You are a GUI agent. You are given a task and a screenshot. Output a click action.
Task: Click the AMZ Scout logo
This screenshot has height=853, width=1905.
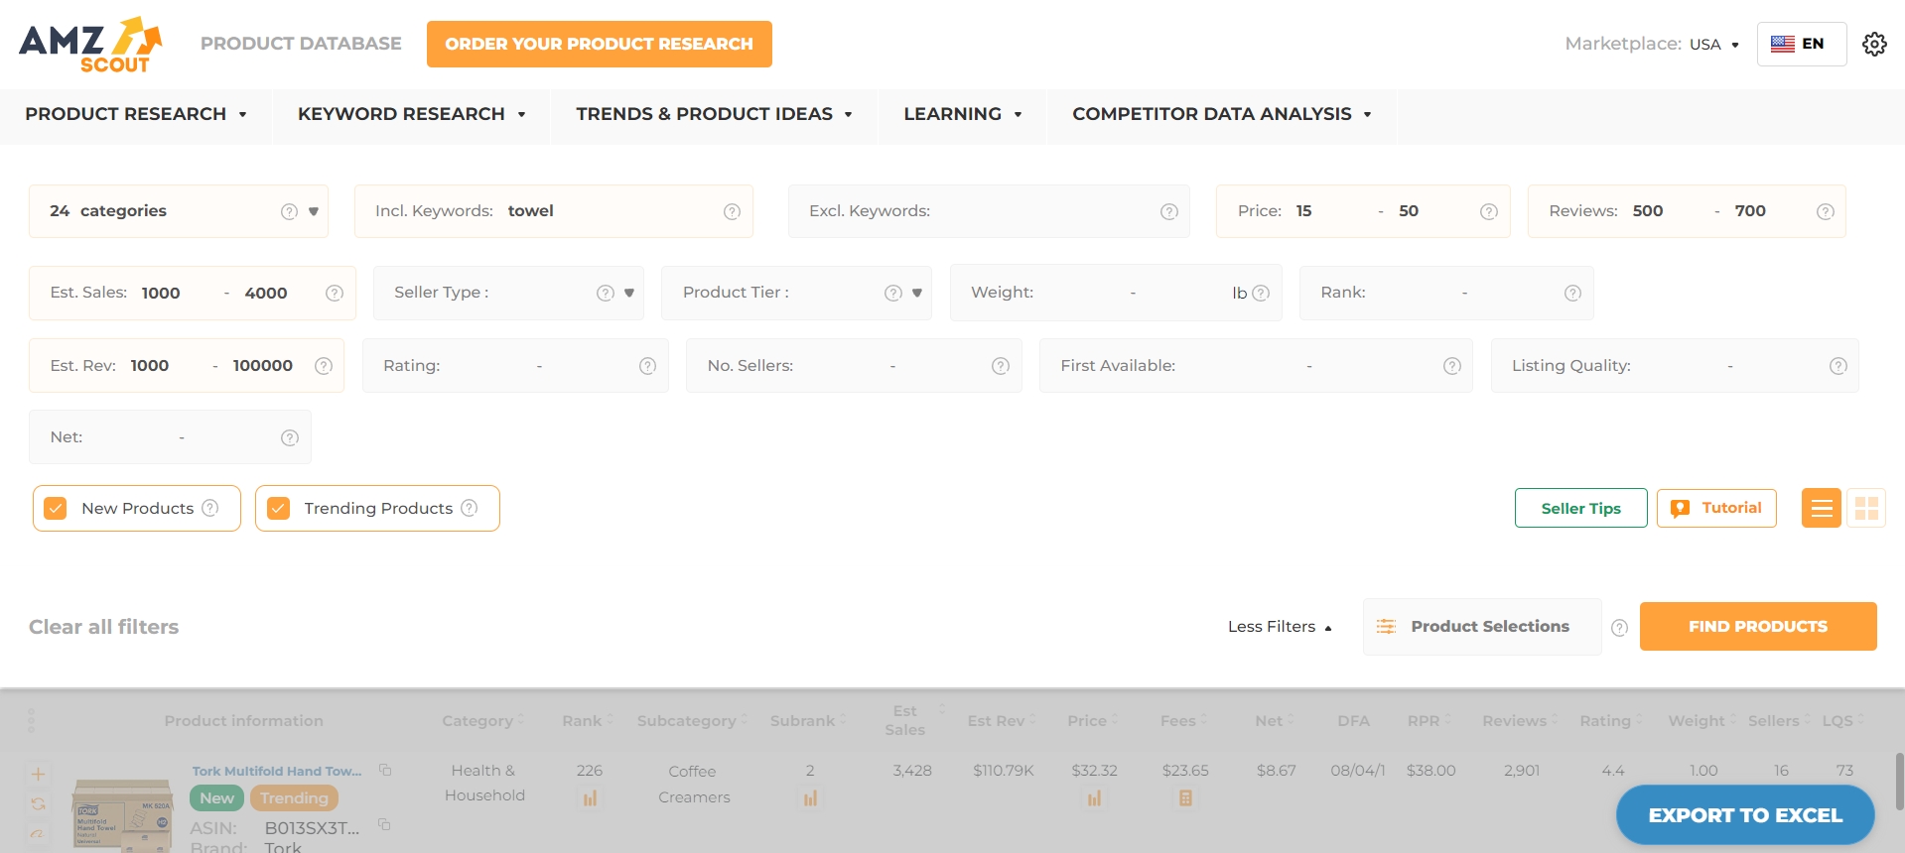tap(90, 45)
